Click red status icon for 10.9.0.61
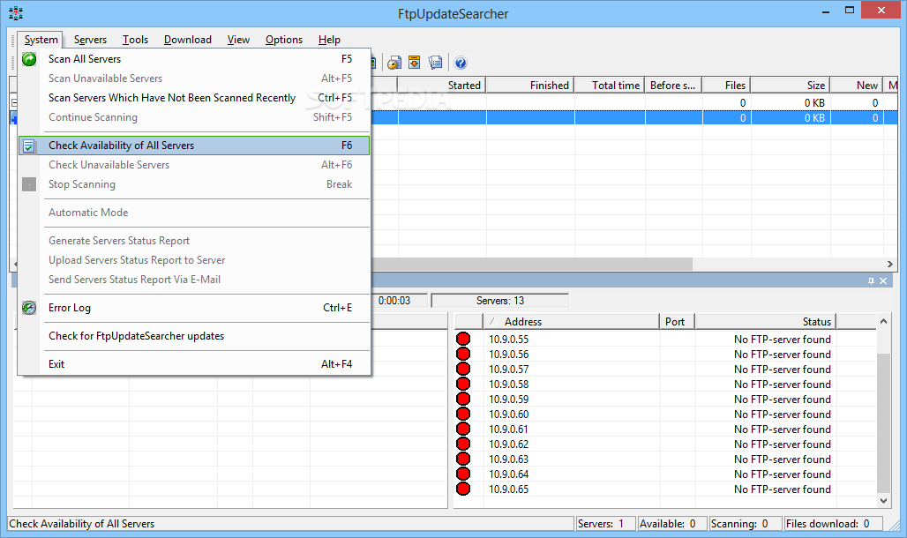Viewport: 907px width, 538px height. point(463,430)
